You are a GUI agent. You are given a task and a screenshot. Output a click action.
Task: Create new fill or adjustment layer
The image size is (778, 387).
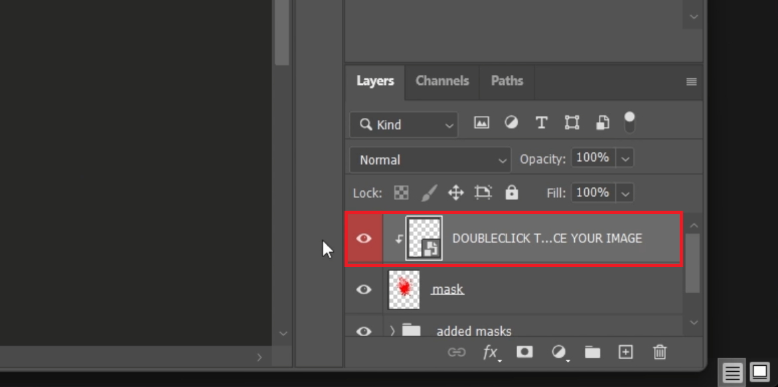click(x=560, y=353)
